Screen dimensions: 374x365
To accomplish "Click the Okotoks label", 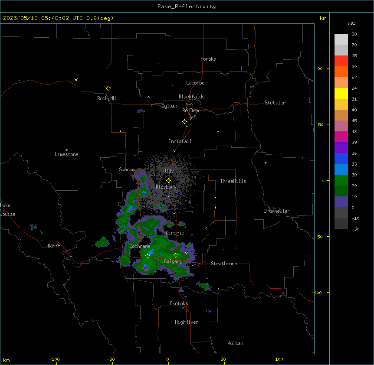I will tap(179, 303).
